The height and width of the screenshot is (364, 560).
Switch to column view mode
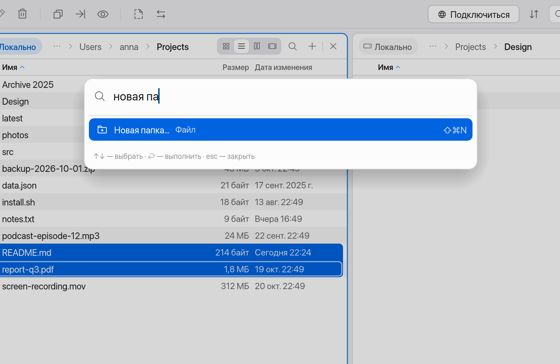click(257, 46)
